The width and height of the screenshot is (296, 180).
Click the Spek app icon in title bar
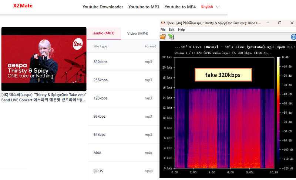pos(163,23)
